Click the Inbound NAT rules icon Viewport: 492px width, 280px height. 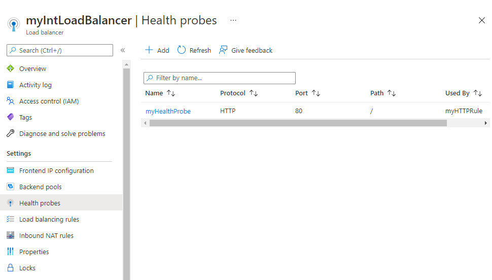click(10, 235)
